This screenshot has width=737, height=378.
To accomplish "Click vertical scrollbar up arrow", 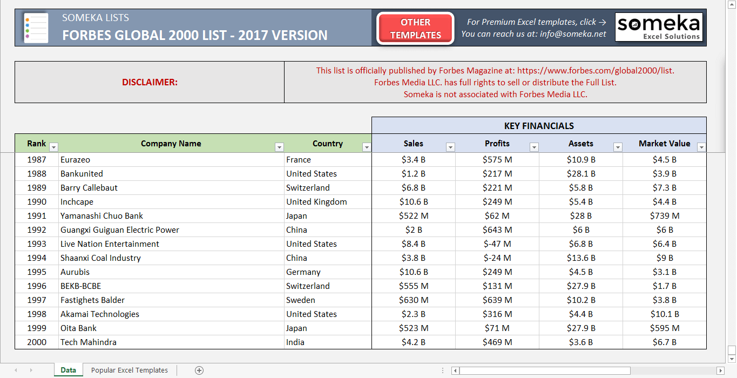I will [x=731, y=4].
